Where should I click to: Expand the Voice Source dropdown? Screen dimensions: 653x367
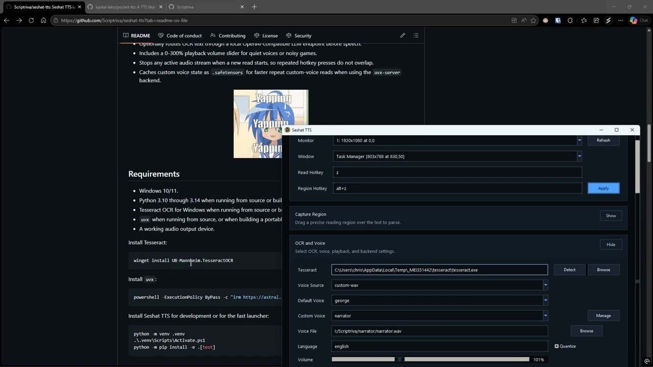pos(545,285)
